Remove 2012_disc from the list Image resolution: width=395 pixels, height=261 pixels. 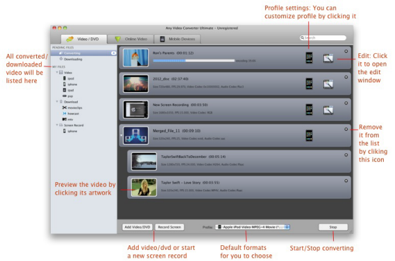[346, 77]
